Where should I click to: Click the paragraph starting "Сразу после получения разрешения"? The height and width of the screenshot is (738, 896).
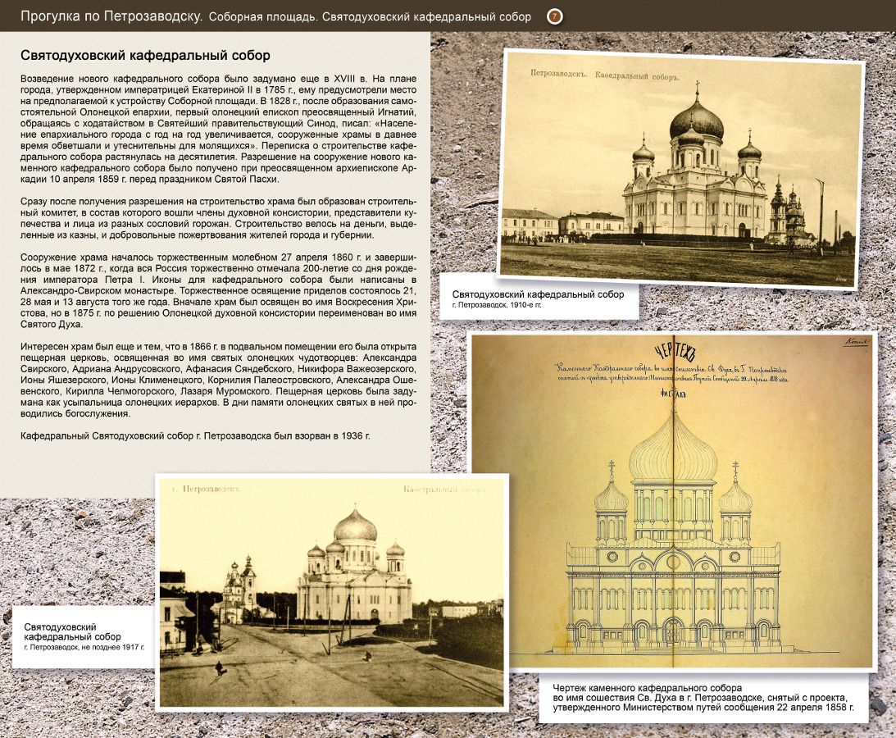coord(218,218)
